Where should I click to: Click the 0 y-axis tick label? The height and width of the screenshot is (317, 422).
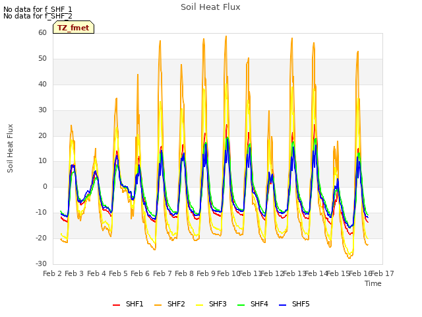tap(45, 186)
